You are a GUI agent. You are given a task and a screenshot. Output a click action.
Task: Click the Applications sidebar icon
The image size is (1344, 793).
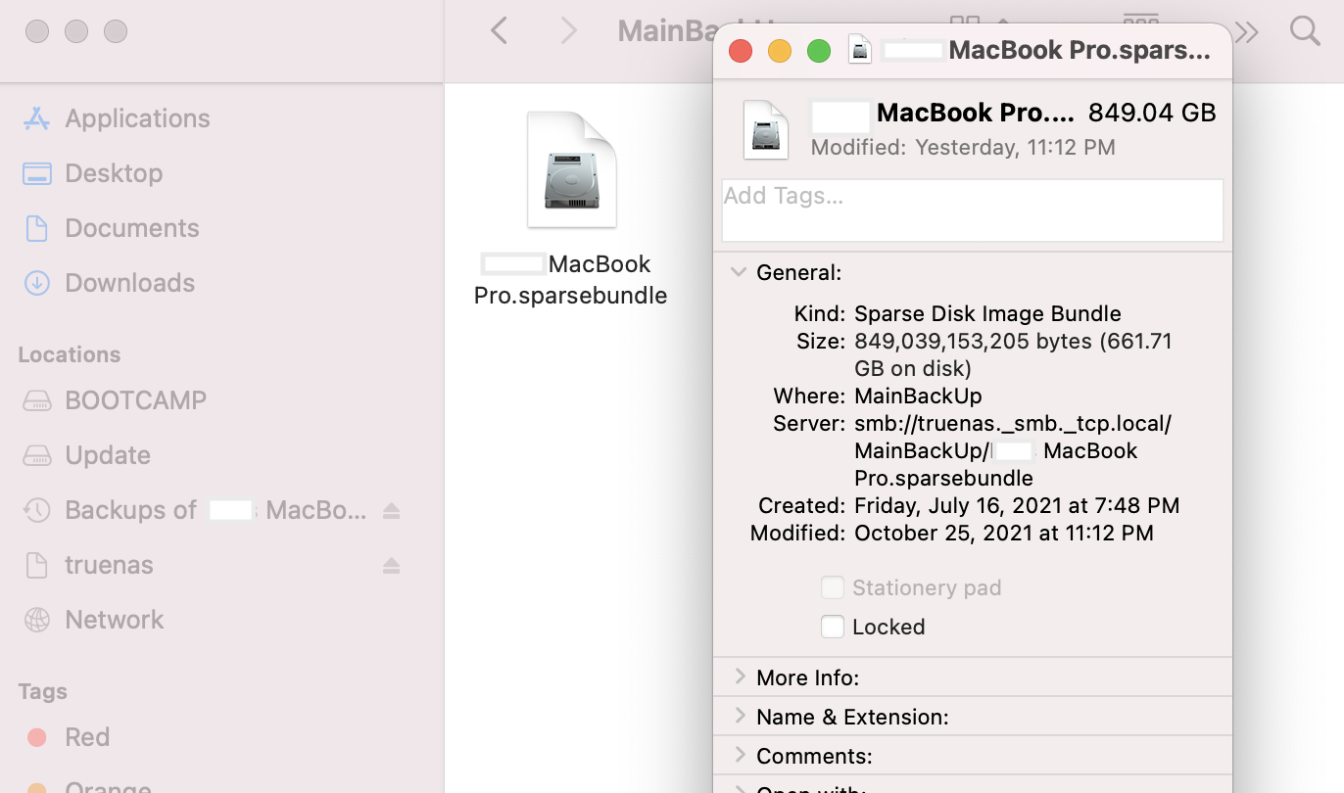(x=36, y=118)
